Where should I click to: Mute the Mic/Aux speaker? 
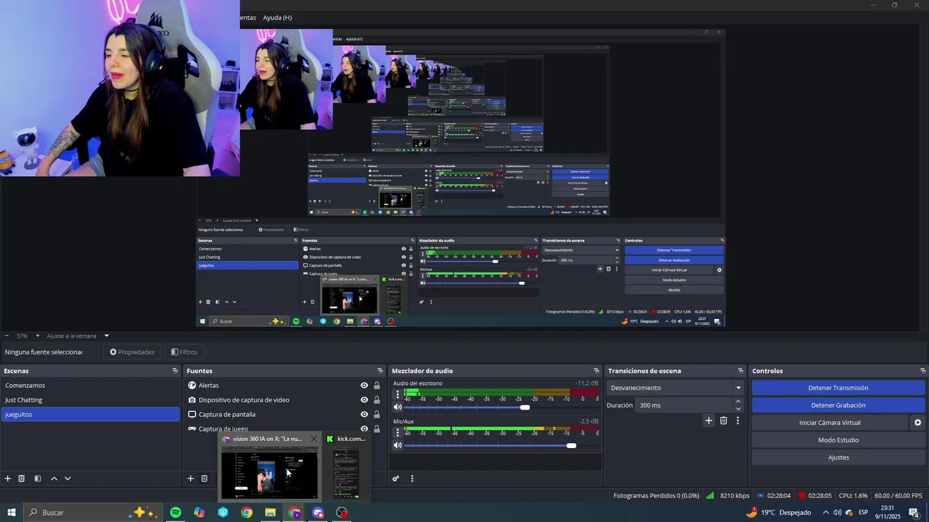(398, 445)
